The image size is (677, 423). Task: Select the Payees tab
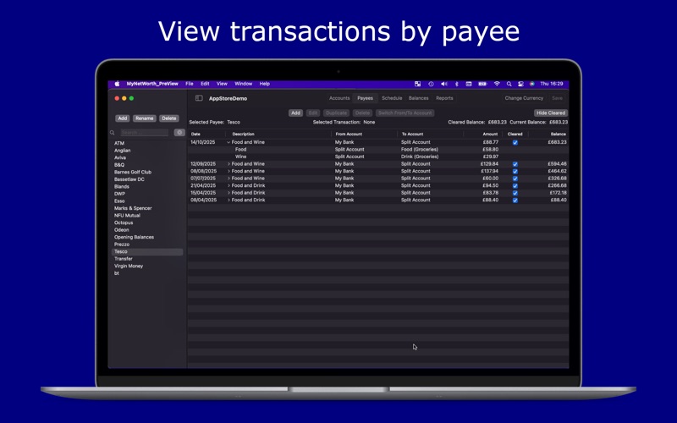tap(365, 98)
